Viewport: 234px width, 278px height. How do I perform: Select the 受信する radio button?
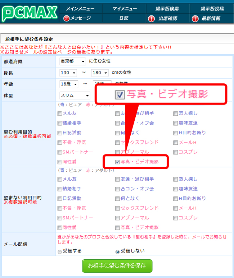pos(60,252)
